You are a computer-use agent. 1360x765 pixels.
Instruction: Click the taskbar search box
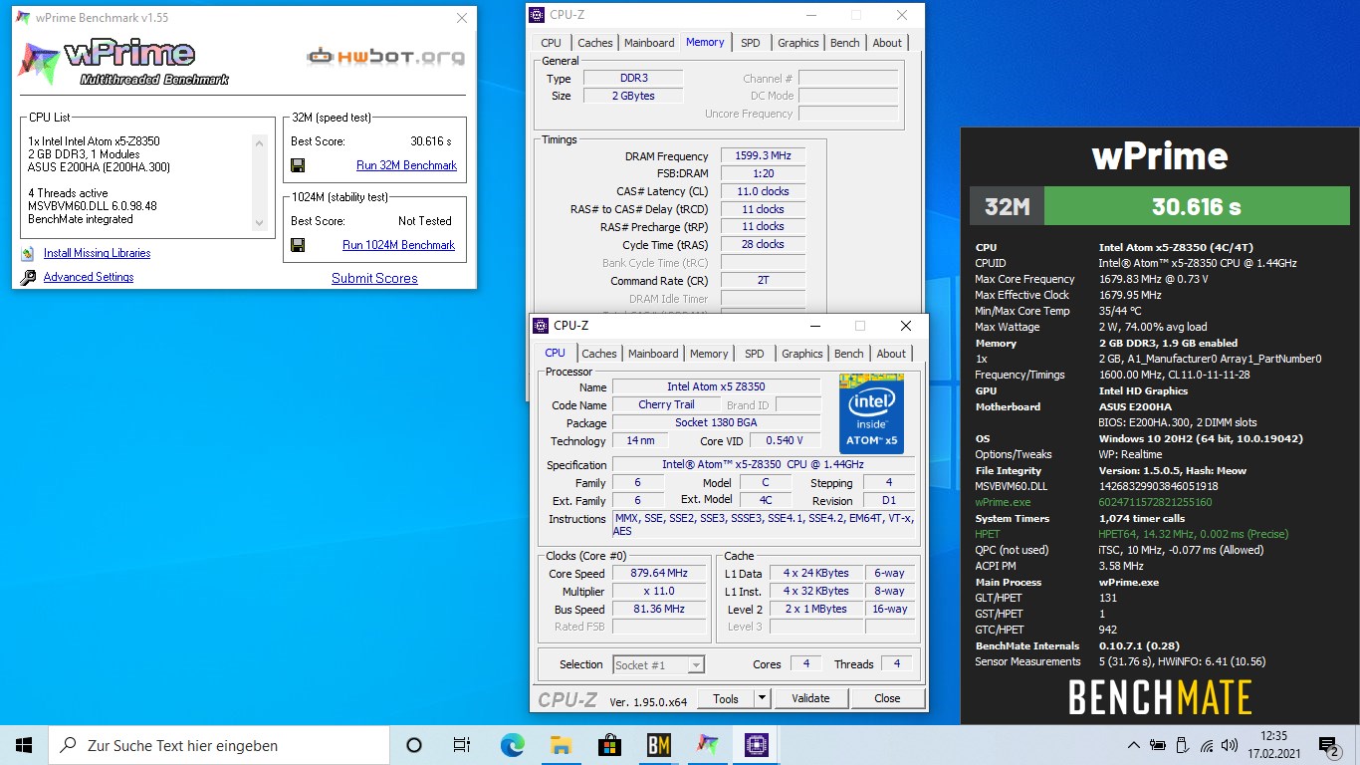tap(219, 745)
